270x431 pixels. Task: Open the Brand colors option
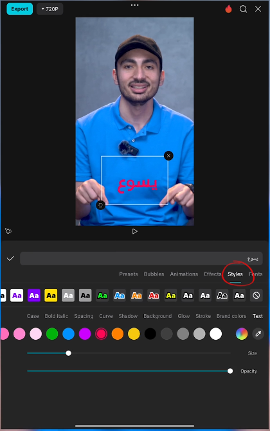point(231,316)
